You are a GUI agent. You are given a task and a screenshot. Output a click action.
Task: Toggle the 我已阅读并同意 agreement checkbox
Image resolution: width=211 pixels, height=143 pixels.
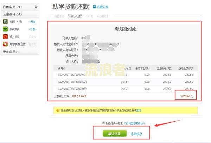[103, 123]
